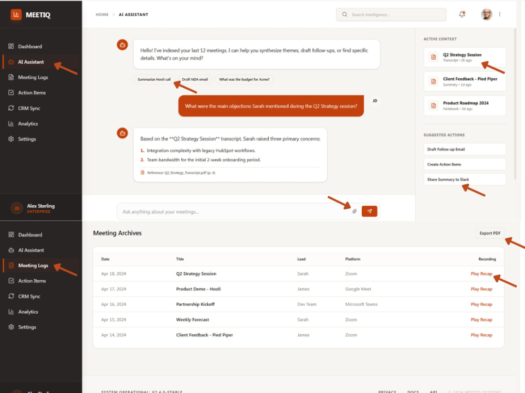The width and height of the screenshot is (525, 393).
Task: Click the Date column header
Action: (105, 259)
